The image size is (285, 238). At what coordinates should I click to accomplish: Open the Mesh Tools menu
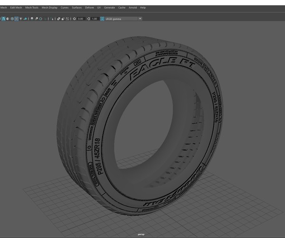tap(32, 8)
